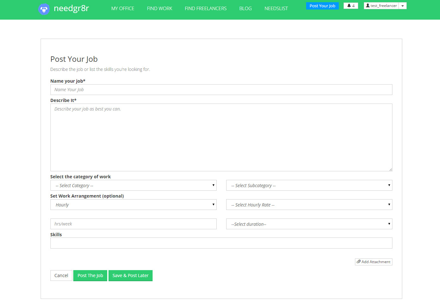Navigate to FIND FREELANCERS
This screenshot has width=440, height=304.
[x=206, y=9]
